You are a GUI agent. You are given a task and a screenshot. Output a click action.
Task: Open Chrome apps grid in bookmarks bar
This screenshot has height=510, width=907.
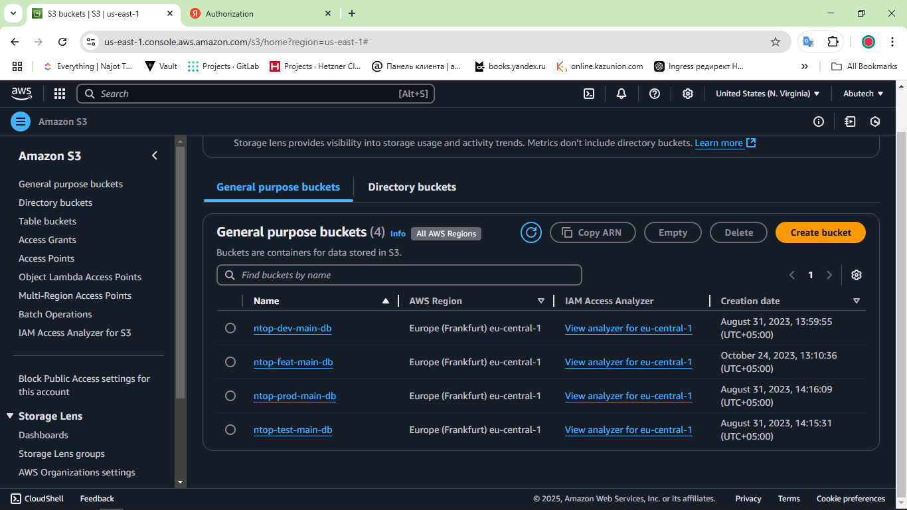point(17,66)
